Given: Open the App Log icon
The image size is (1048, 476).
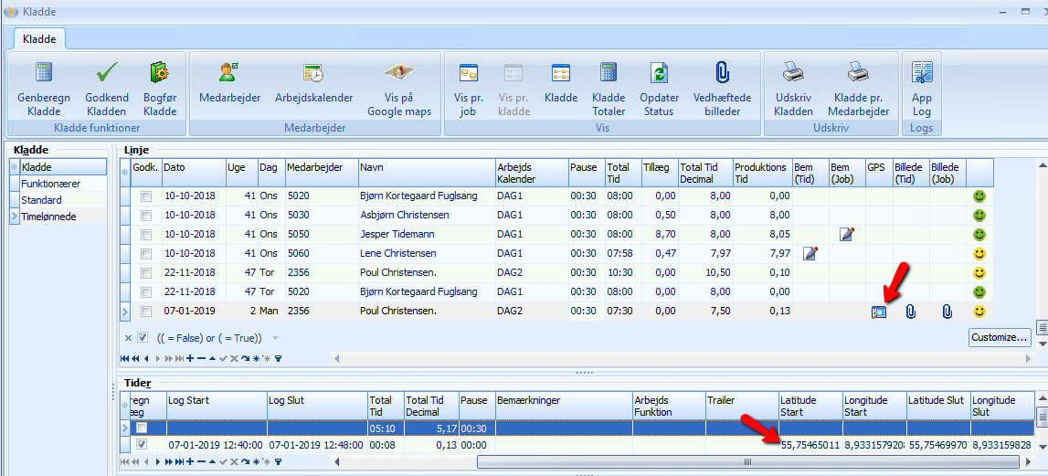Looking at the screenshot, I should pos(922,74).
